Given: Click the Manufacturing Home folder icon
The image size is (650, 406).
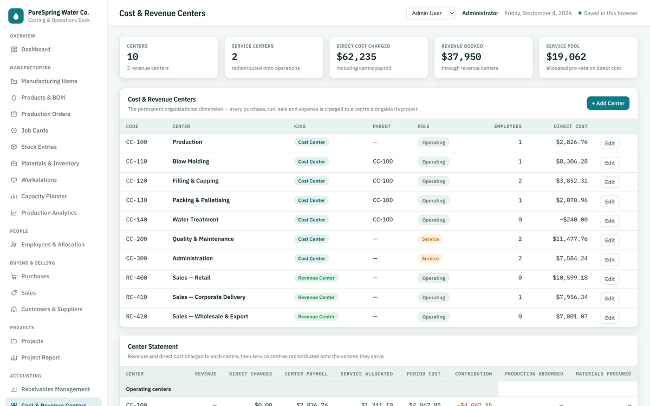Looking at the screenshot, I should click(x=14, y=81).
